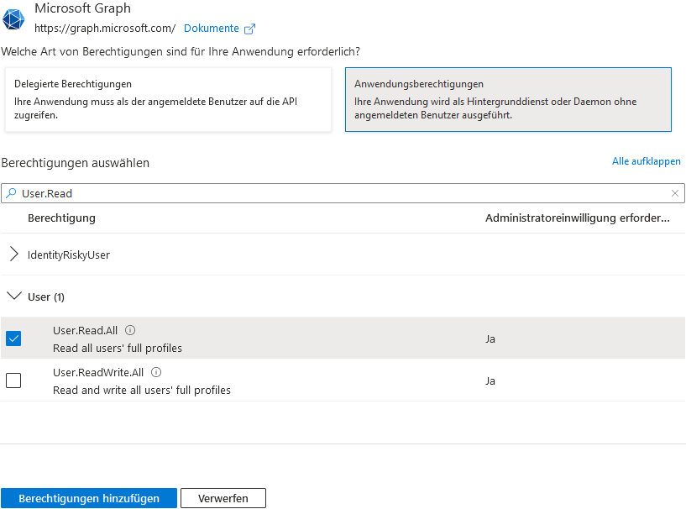Click the User (1) group label
Viewport: 686px width, 509px height.
click(46, 296)
